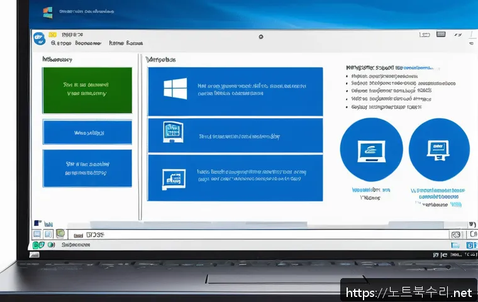The height and width of the screenshot is (302, 478).
Task: Click the blue link under the left circle icon
Action: (370, 189)
